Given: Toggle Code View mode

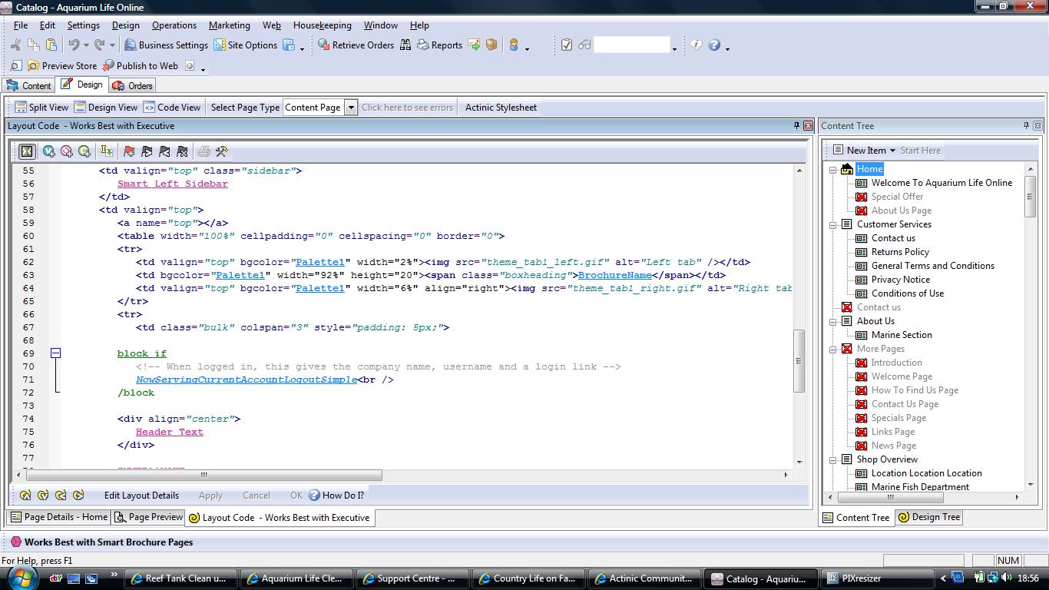Looking at the screenshot, I should (172, 108).
